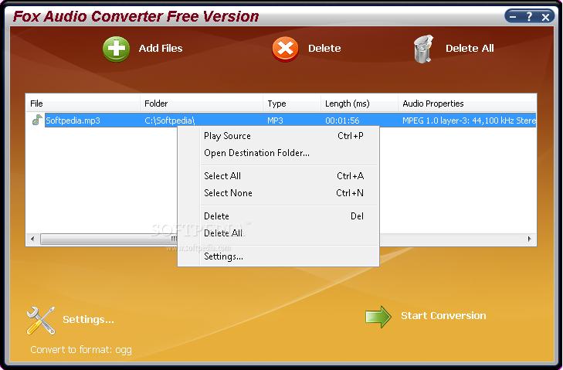
Task: Click the Settings... label at bottom left
Action: pos(88,319)
